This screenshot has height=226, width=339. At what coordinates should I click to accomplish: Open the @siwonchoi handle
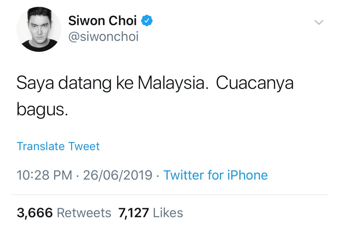point(103,37)
